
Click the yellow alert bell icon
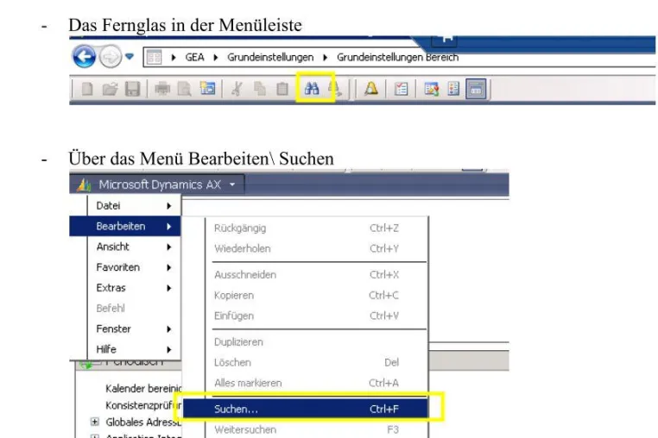(x=371, y=89)
